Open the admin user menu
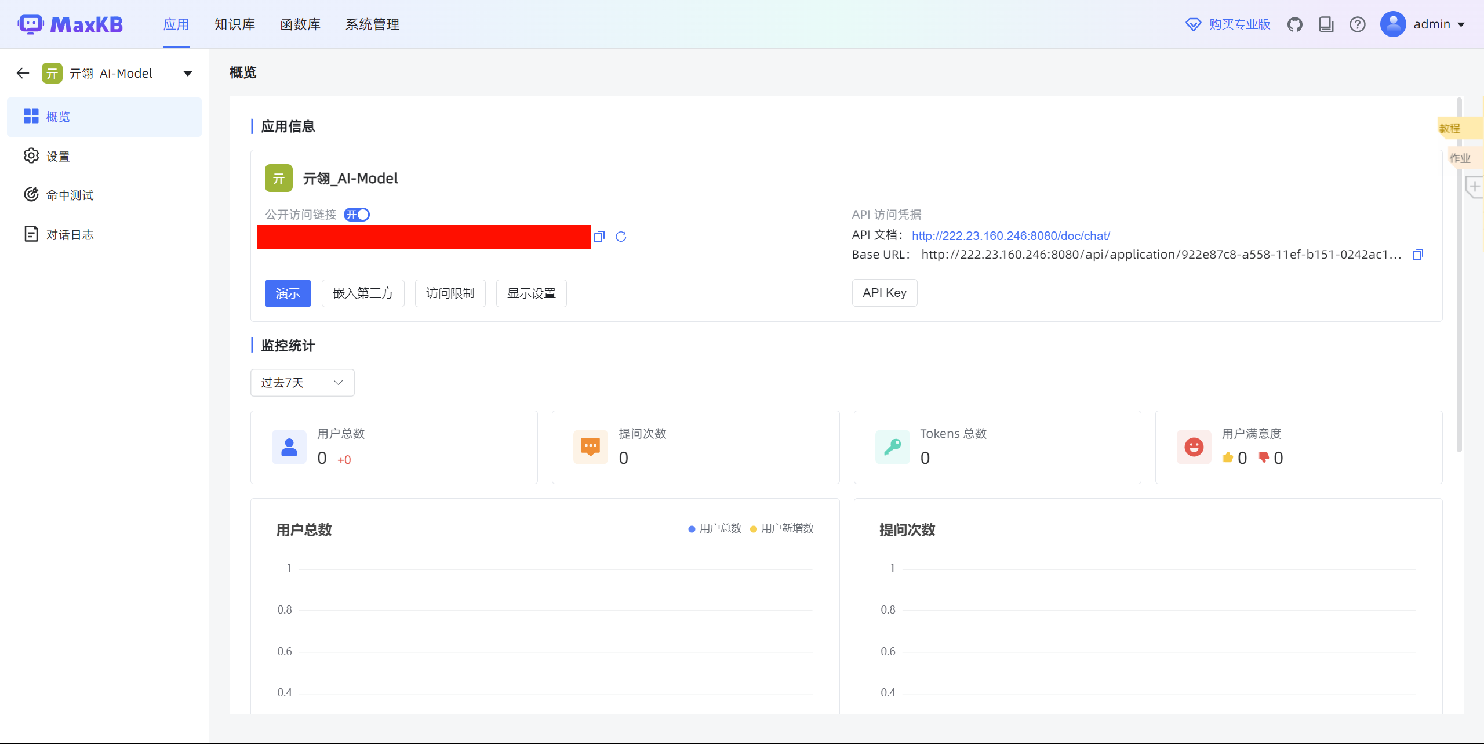 (1431, 24)
